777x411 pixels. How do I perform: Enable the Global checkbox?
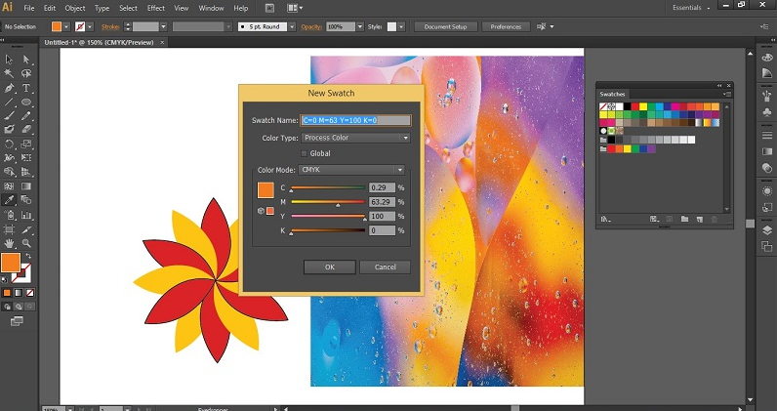pos(306,153)
